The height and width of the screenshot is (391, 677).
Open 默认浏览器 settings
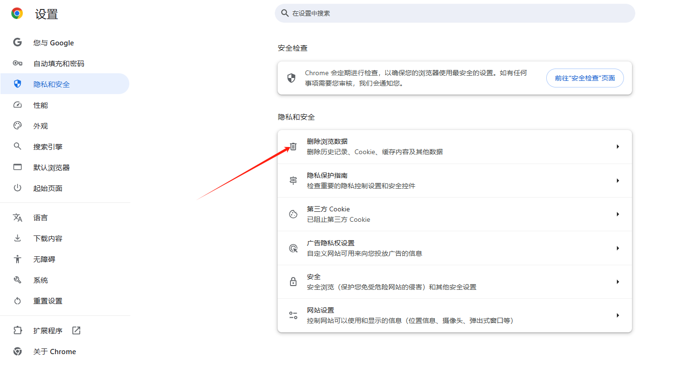[x=64, y=167]
